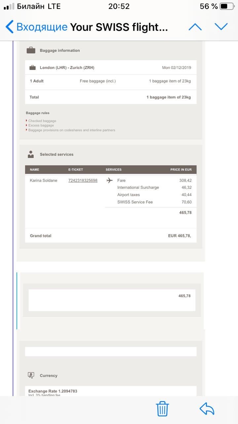Tap the passenger name Karina Soldane
The width and height of the screenshot is (238, 424).
coord(43,181)
